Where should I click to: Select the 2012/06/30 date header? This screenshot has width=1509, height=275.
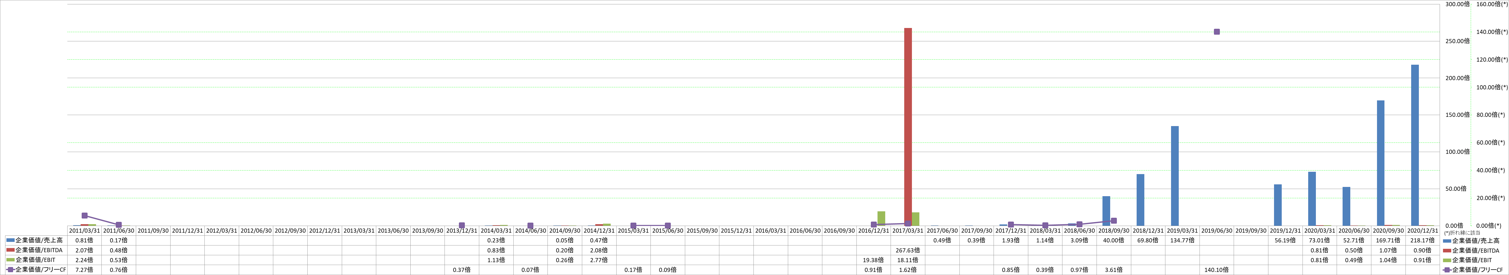coord(256,231)
